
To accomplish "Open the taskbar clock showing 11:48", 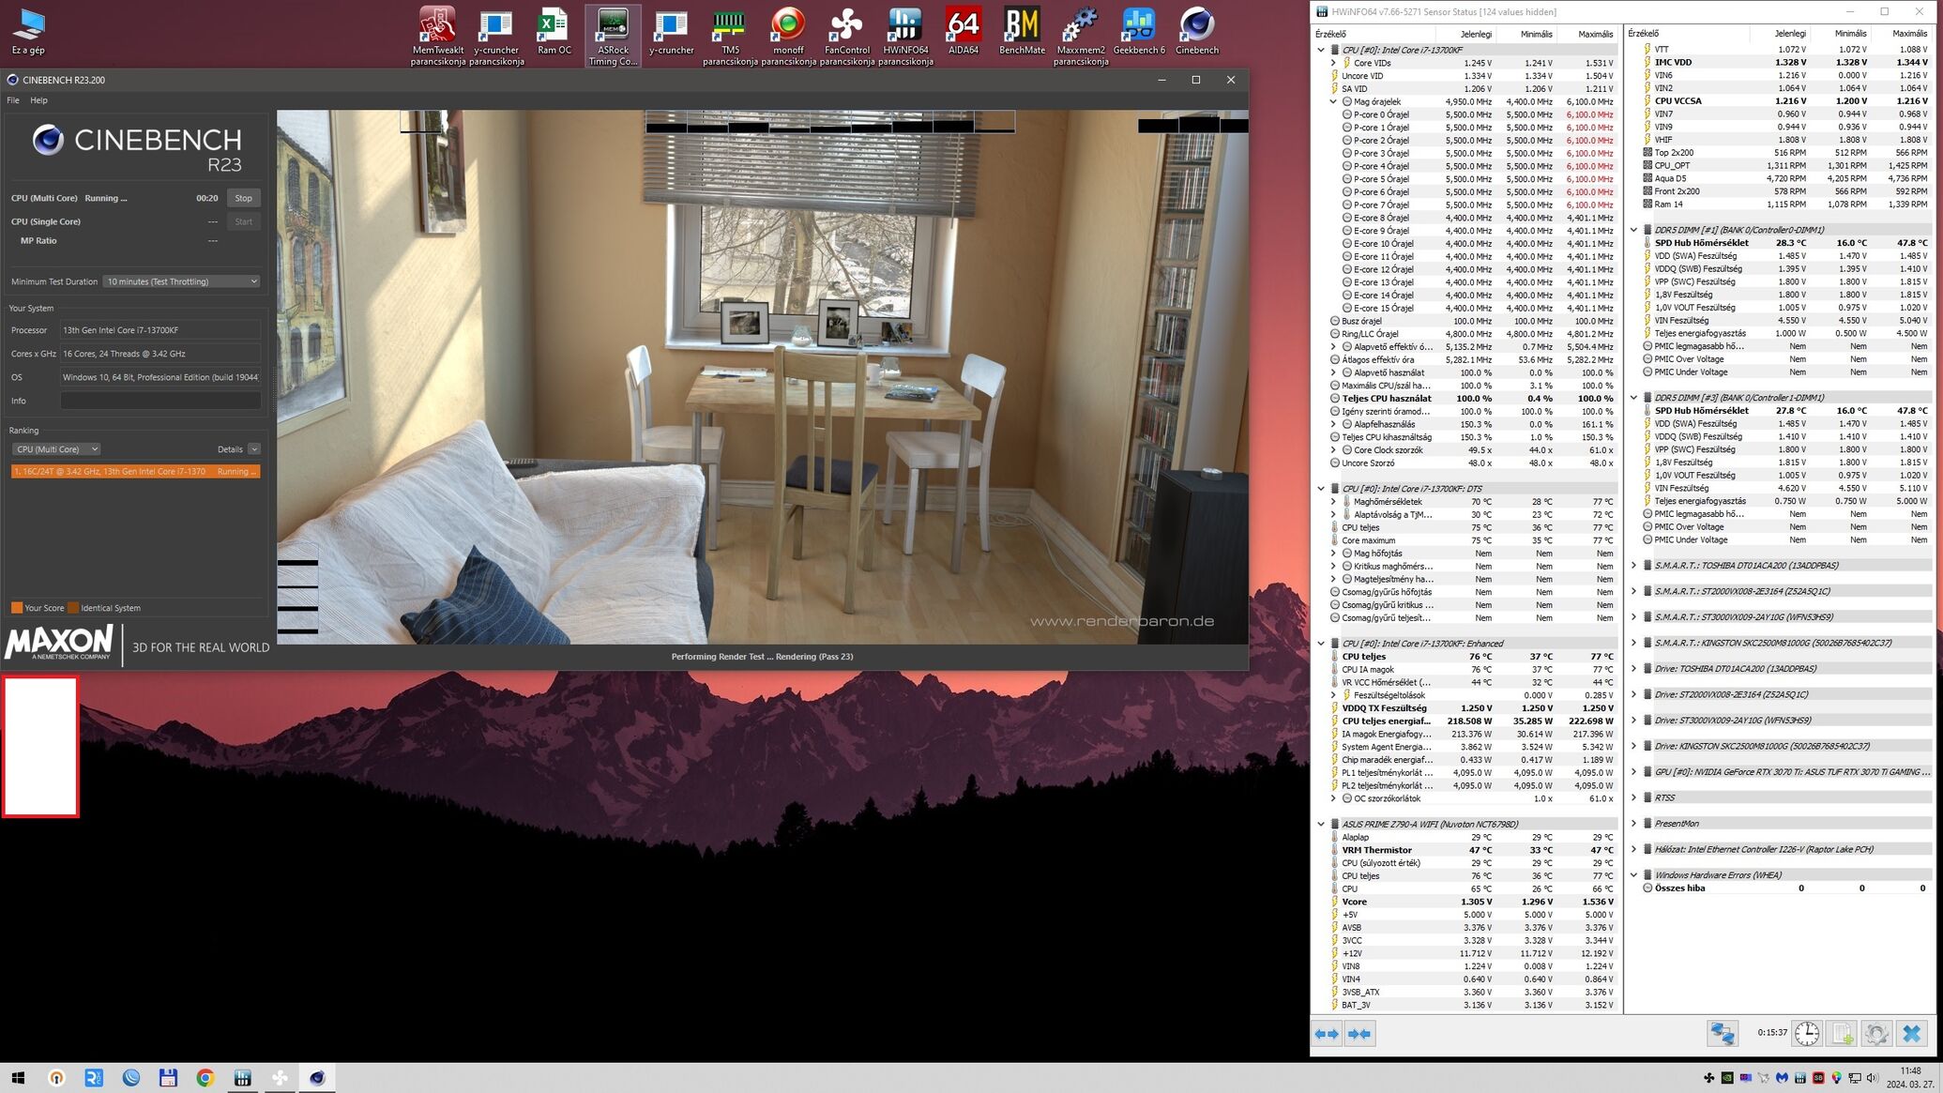I will coord(1910,1077).
